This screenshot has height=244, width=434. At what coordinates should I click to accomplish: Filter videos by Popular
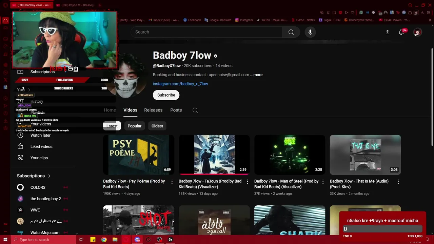[134, 126]
